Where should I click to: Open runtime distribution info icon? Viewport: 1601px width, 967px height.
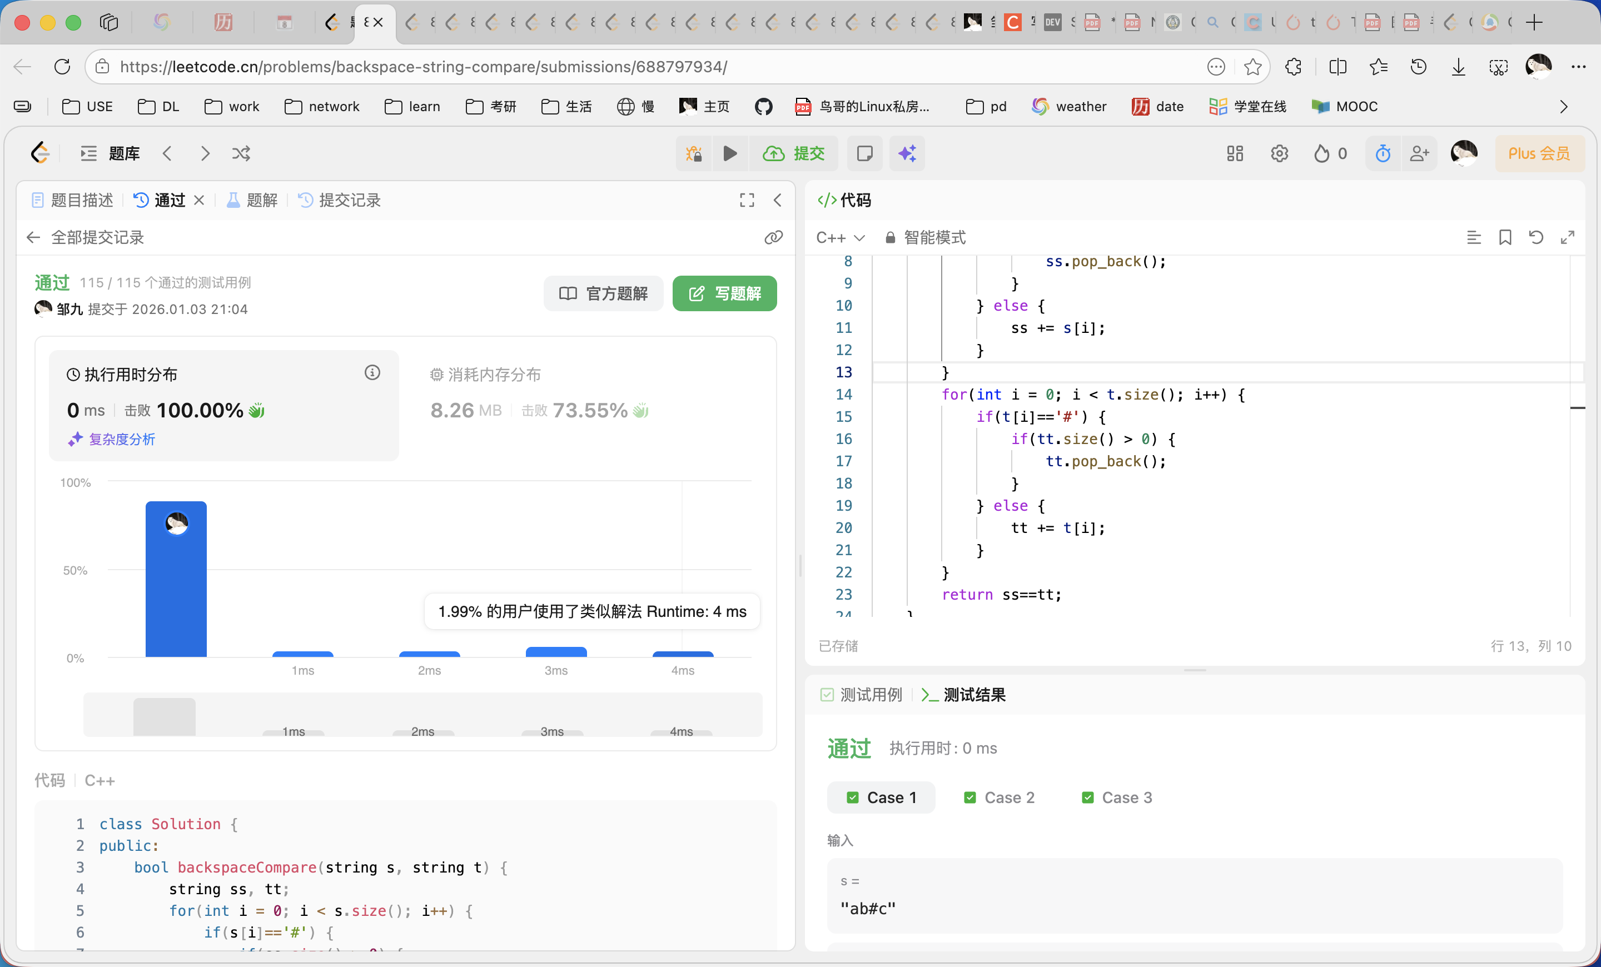click(372, 372)
